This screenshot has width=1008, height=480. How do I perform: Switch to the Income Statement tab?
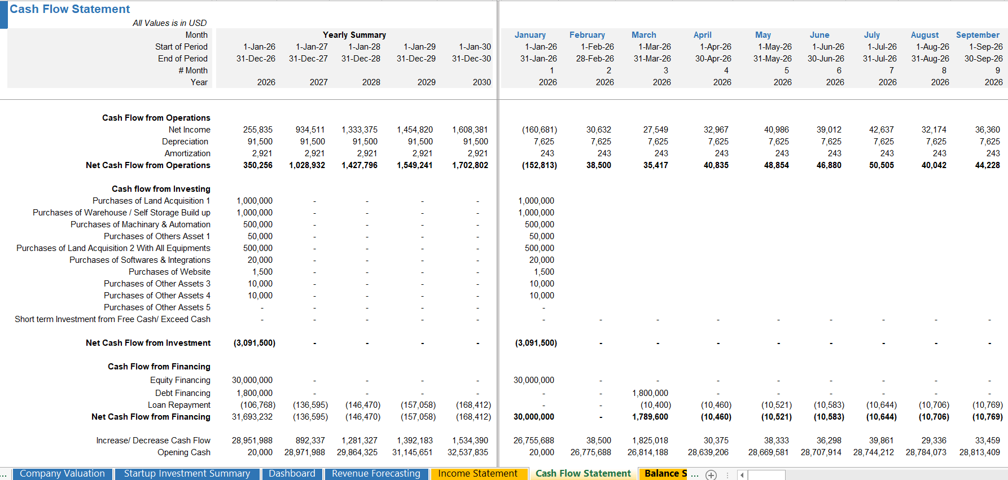click(x=477, y=474)
